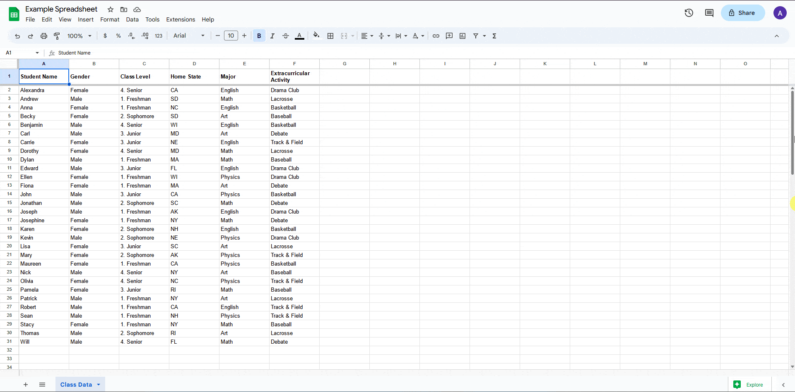Viewport: 795px width, 392px height.
Task: Open the Extensions menu
Action: pos(180,19)
